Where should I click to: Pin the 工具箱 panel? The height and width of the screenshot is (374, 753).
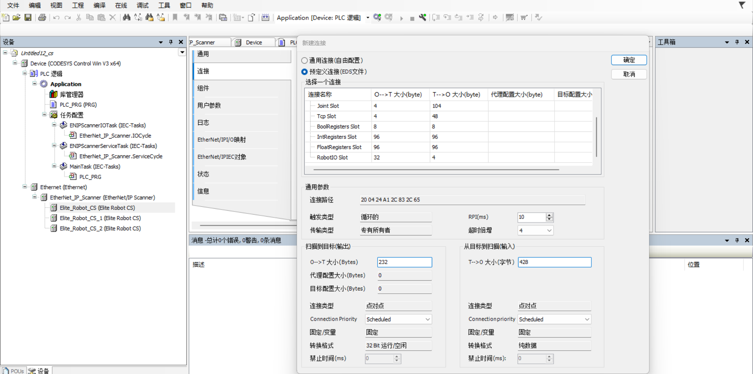tap(737, 42)
